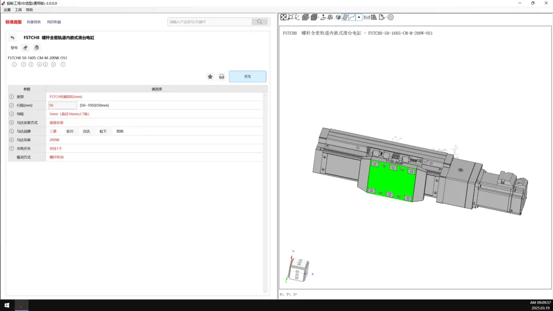Viewport: 553px width, 311px height.
Task: Select 安川 motor brand
Action: pyautogui.click(x=70, y=131)
